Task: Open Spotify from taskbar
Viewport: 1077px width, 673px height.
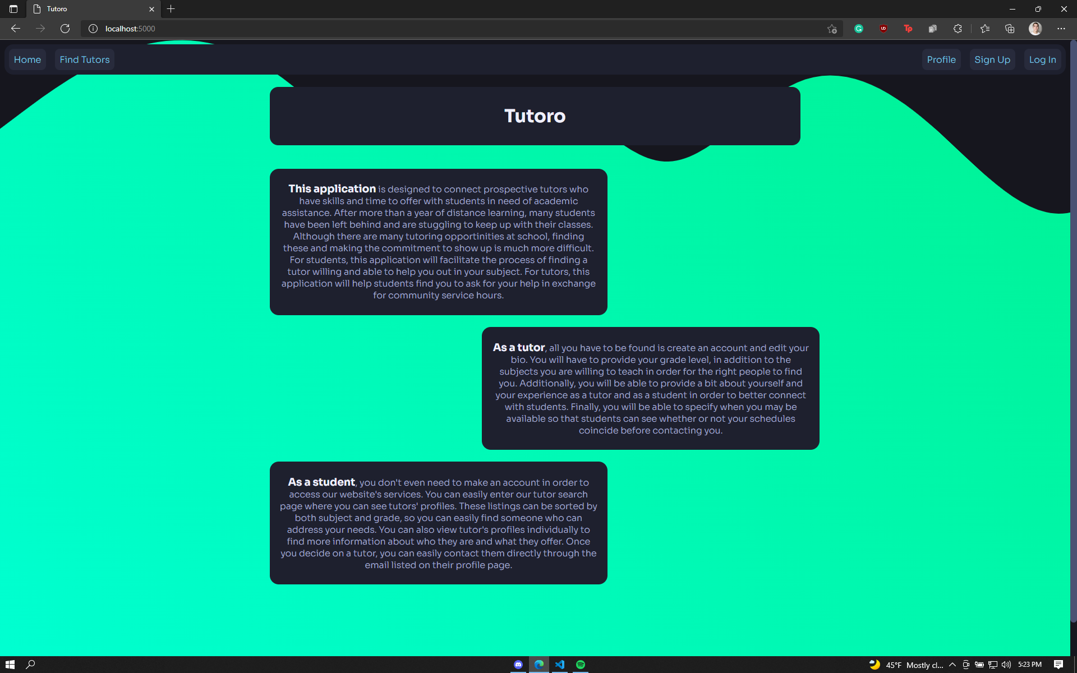Action: point(581,665)
